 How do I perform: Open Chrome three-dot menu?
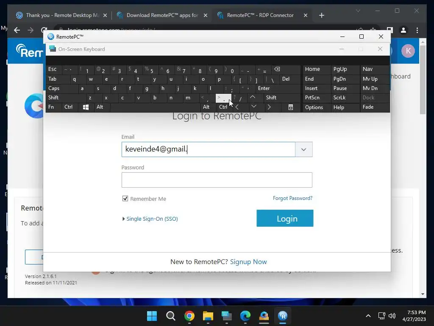[417, 30]
